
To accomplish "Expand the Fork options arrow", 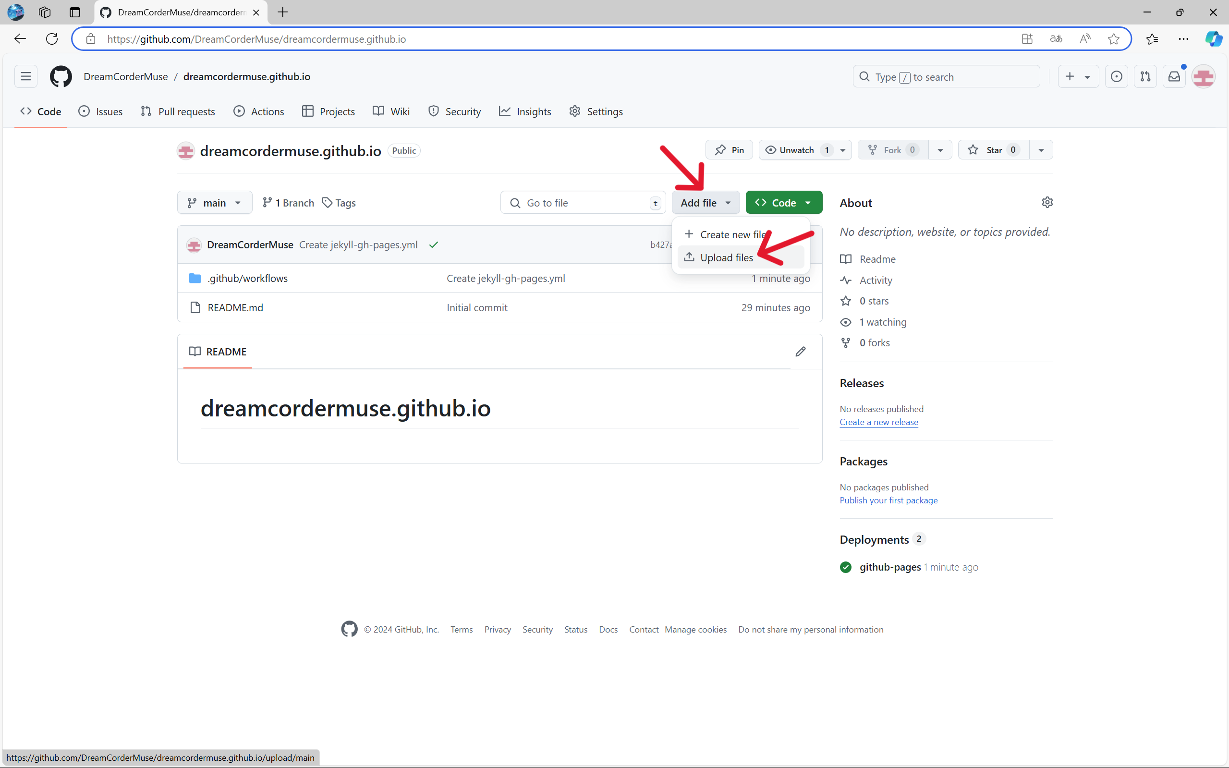I will pos(939,150).
